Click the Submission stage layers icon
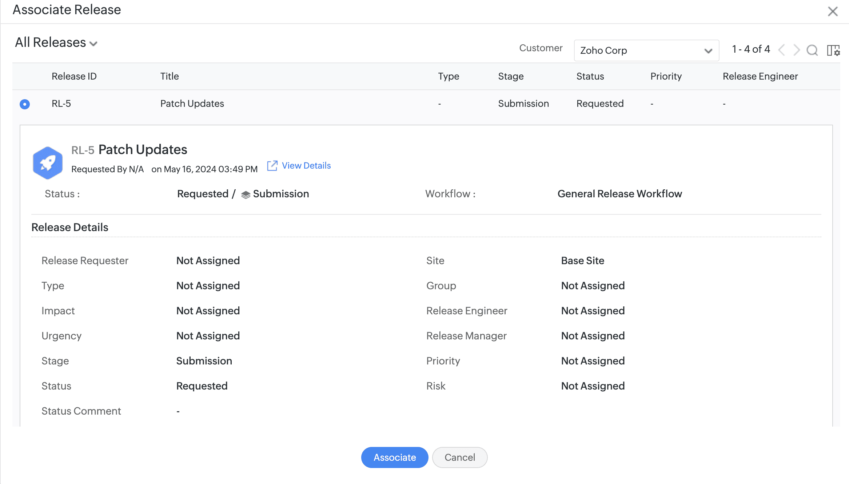Viewport: 849px width, 484px height. 246,195
